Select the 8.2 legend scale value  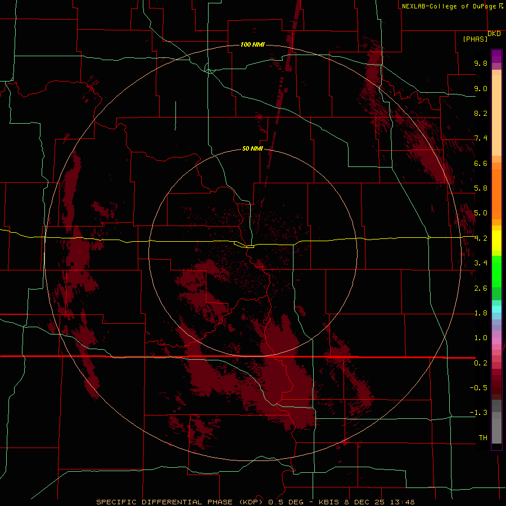pos(481,113)
